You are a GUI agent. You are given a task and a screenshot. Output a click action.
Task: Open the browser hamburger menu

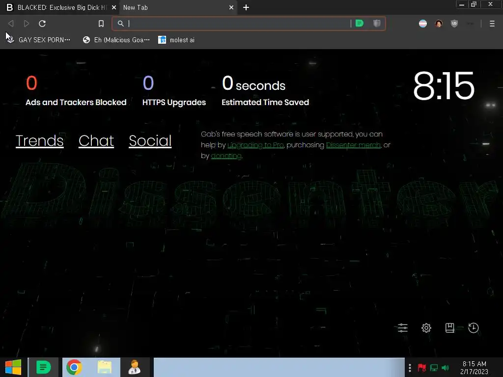click(x=492, y=24)
